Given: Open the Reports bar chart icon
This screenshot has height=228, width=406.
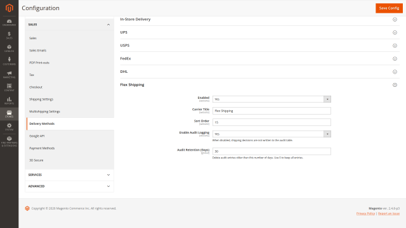Looking at the screenshot, I should 10,101.
